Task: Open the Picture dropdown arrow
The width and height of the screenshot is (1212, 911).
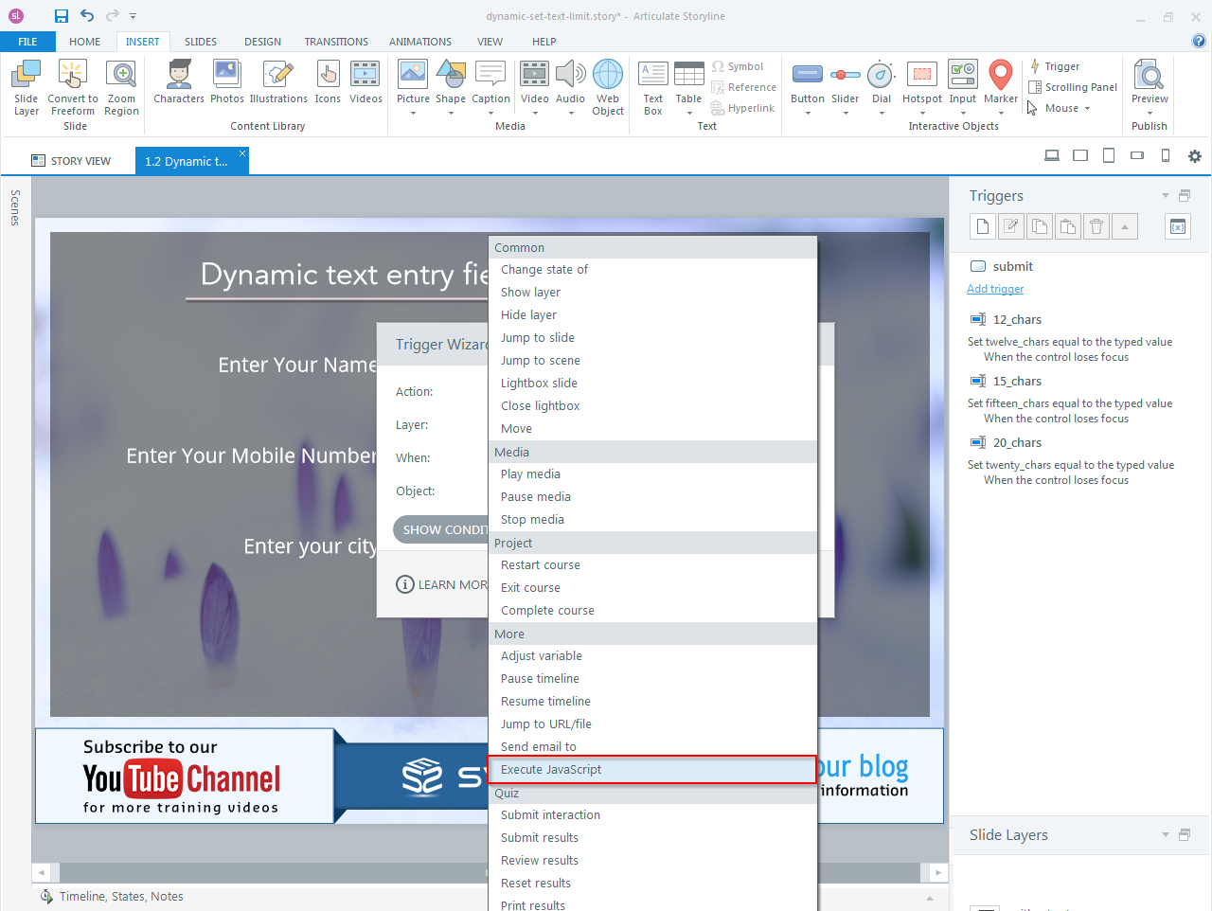Action: (x=413, y=114)
